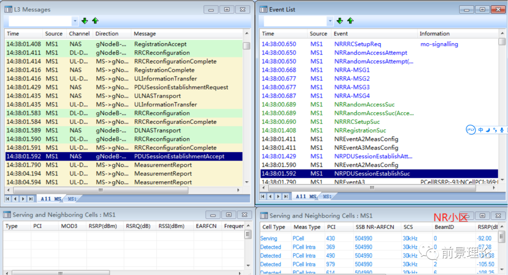Select DLNASTransport message row
Screen dimensions: 508x275
pyautogui.click(x=124, y=130)
